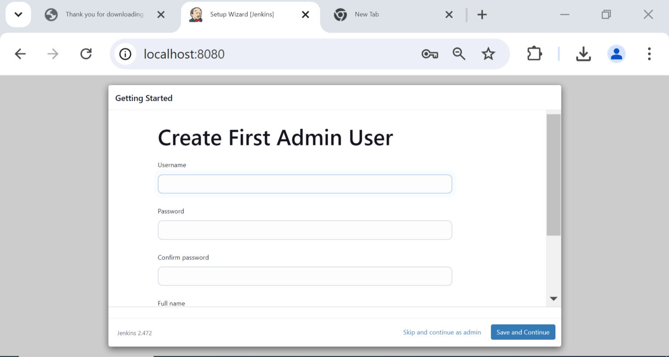Open the password manager key icon
The height and width of the screenshot is (357, 669).
[x=429, y=54]
